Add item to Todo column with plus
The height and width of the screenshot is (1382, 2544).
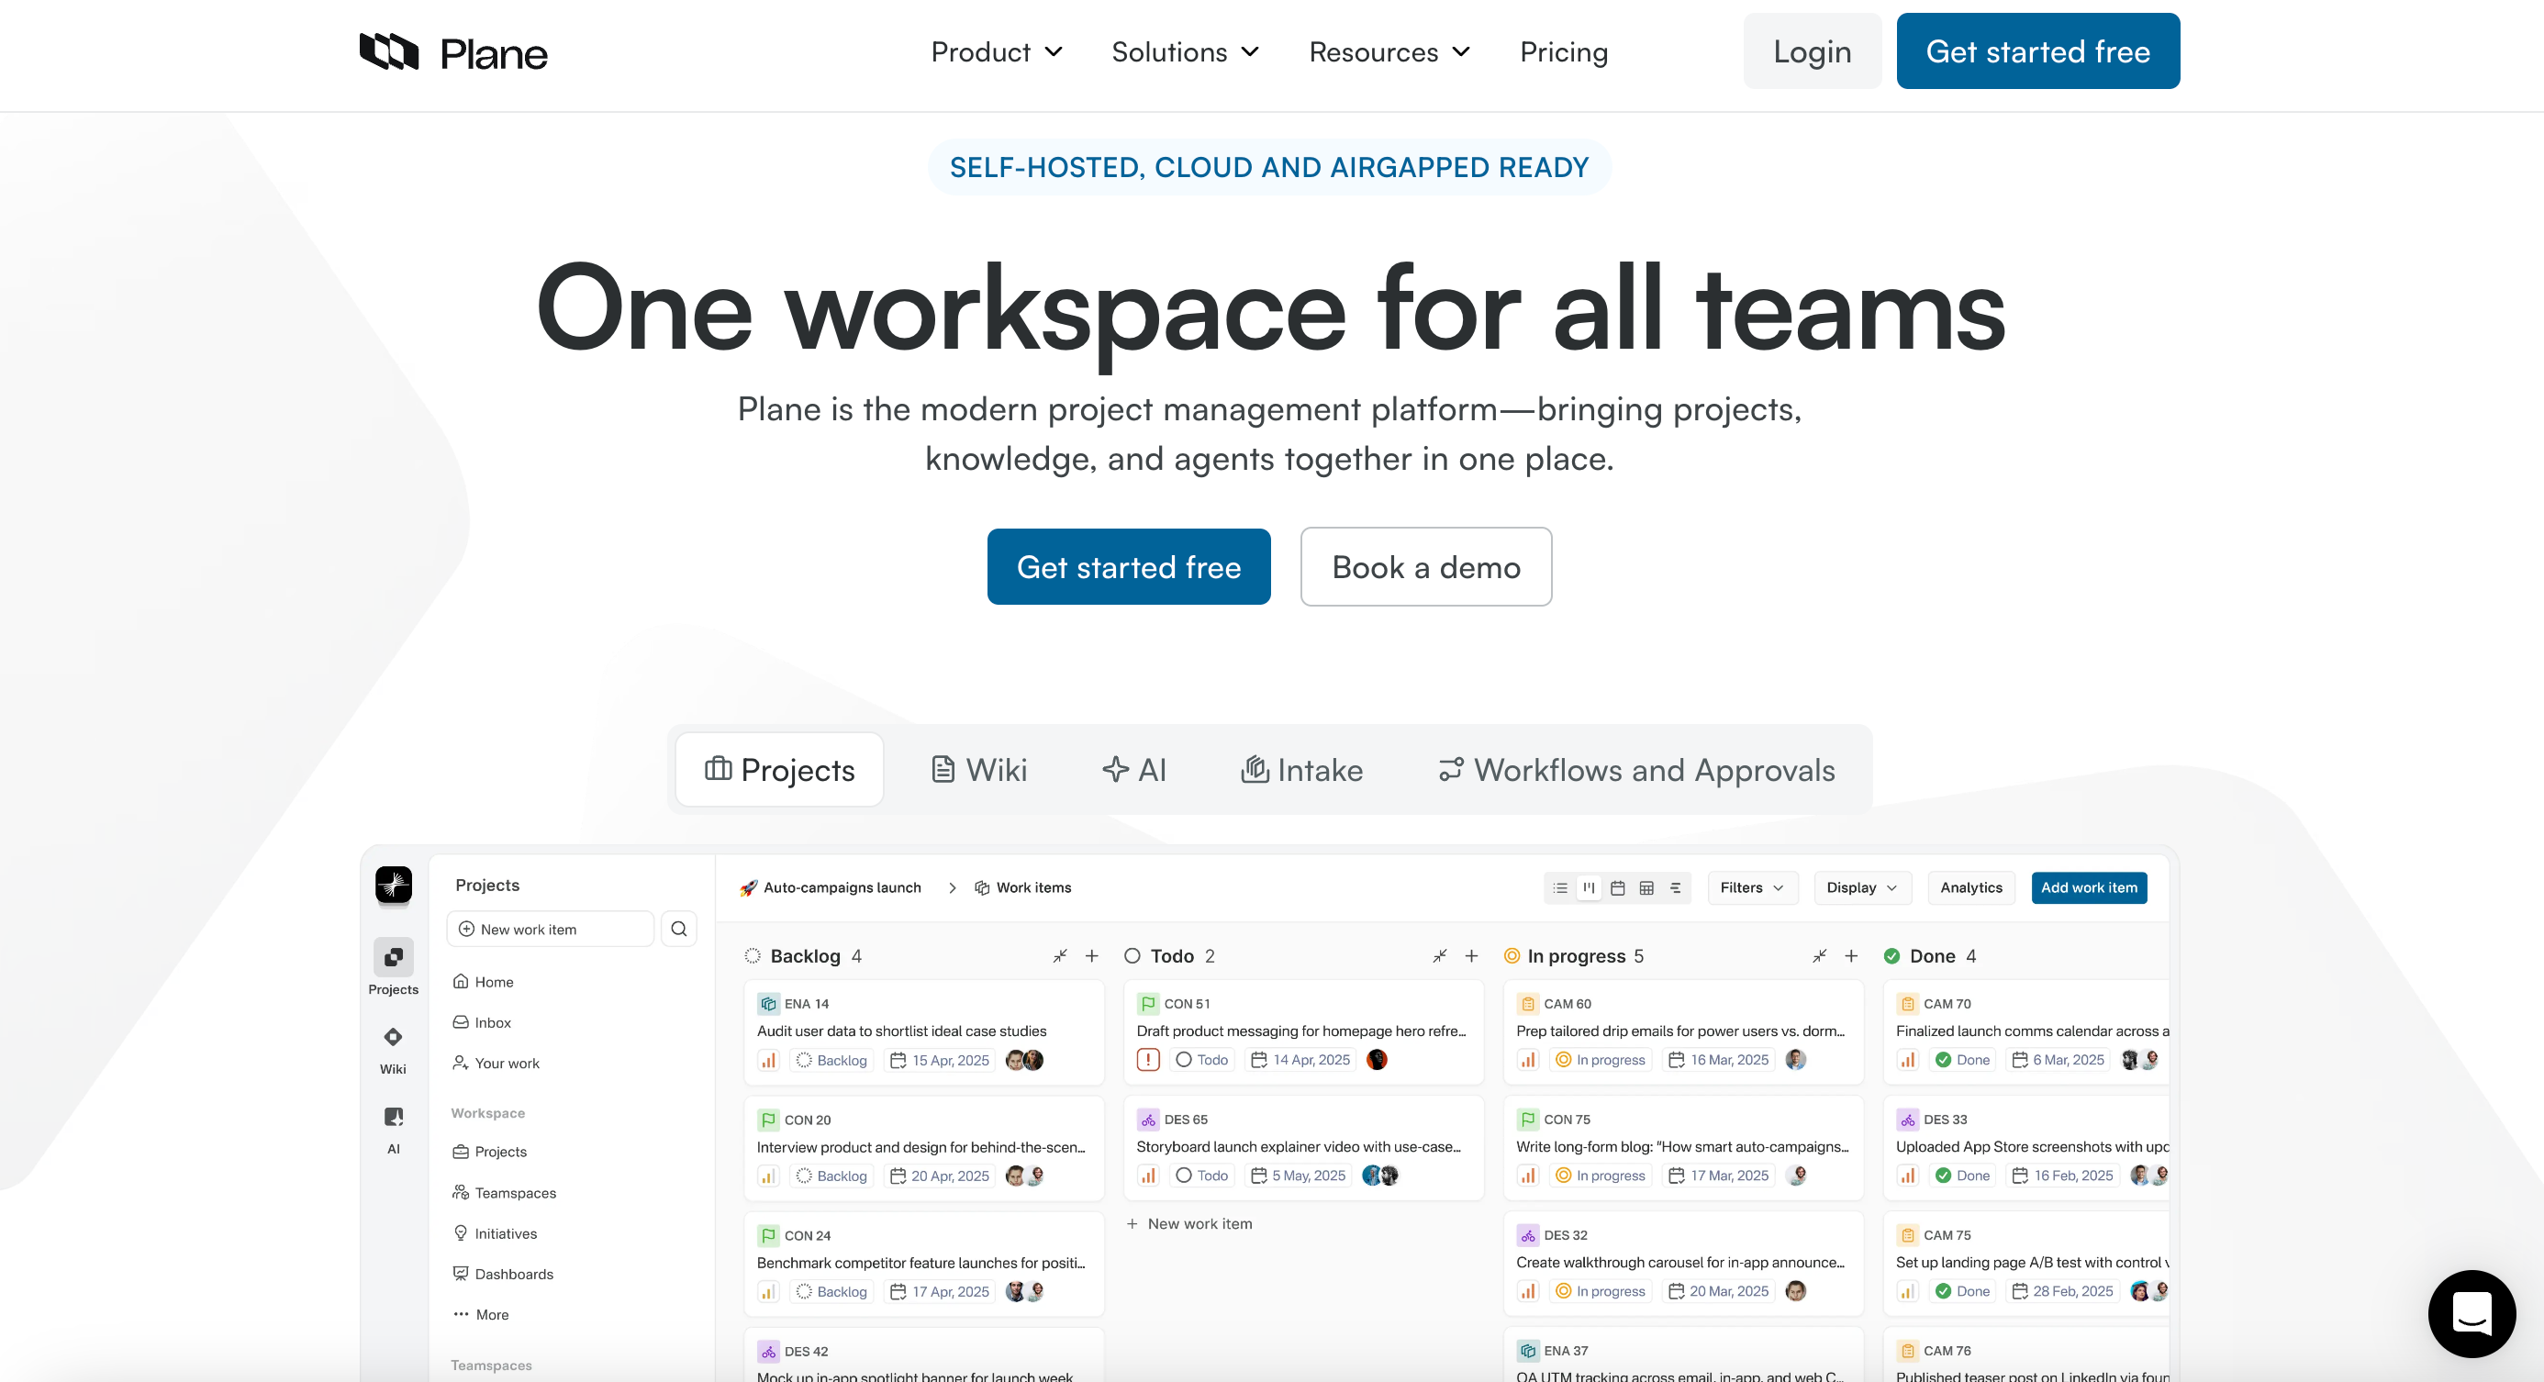1471,955
